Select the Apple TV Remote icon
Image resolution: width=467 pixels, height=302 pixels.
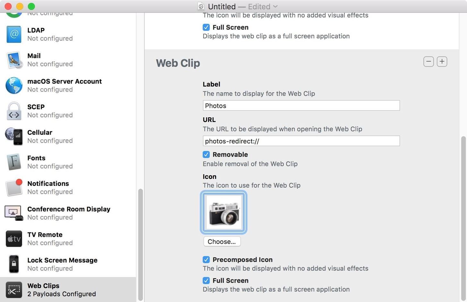pyautogui.click(x=14, y=239)
